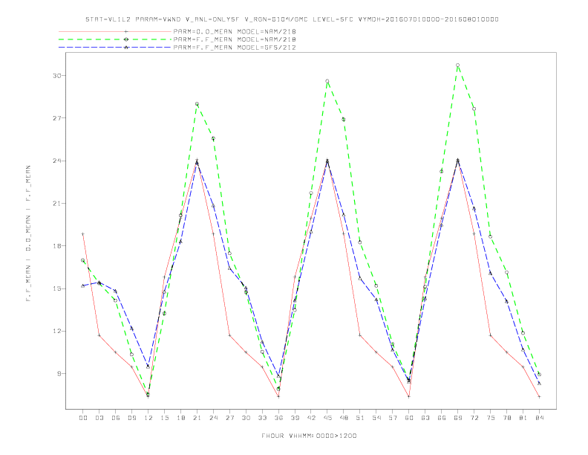Image resolution: width=588 pixels, height=455 pixels.
Task: Click x-axis tick label 48
Action: [x=344, y=418]
